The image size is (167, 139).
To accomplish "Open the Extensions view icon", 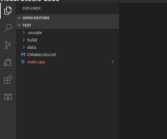I will 8,80.
